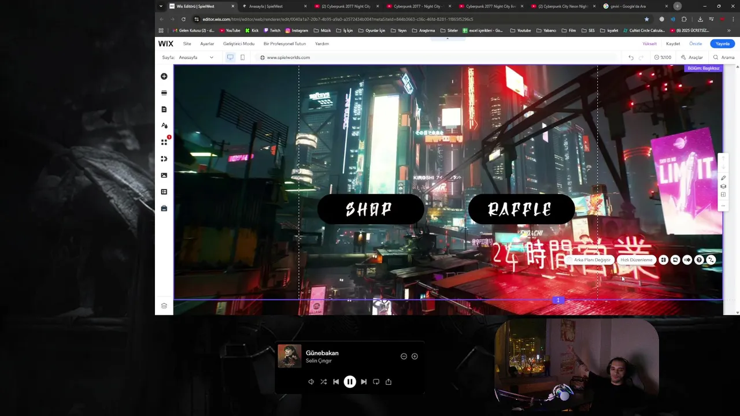740x416 pixels.
Task: Open Bir Profesyonel Tutun menu
Action: click(284, 44)
